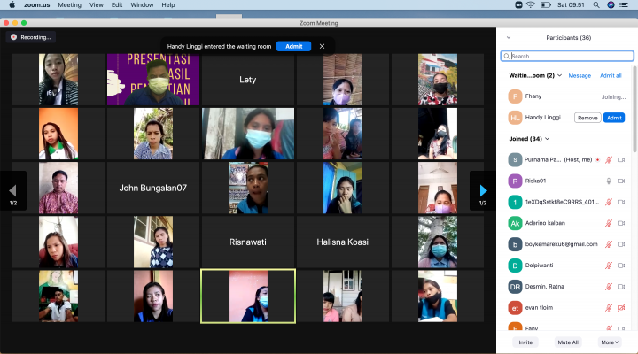Click Desmin. Ratna muted microphone icon

[x=609, y=287]
